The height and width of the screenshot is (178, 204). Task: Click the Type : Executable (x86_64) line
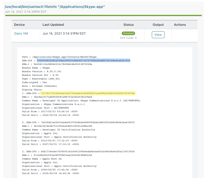(41, 79)
